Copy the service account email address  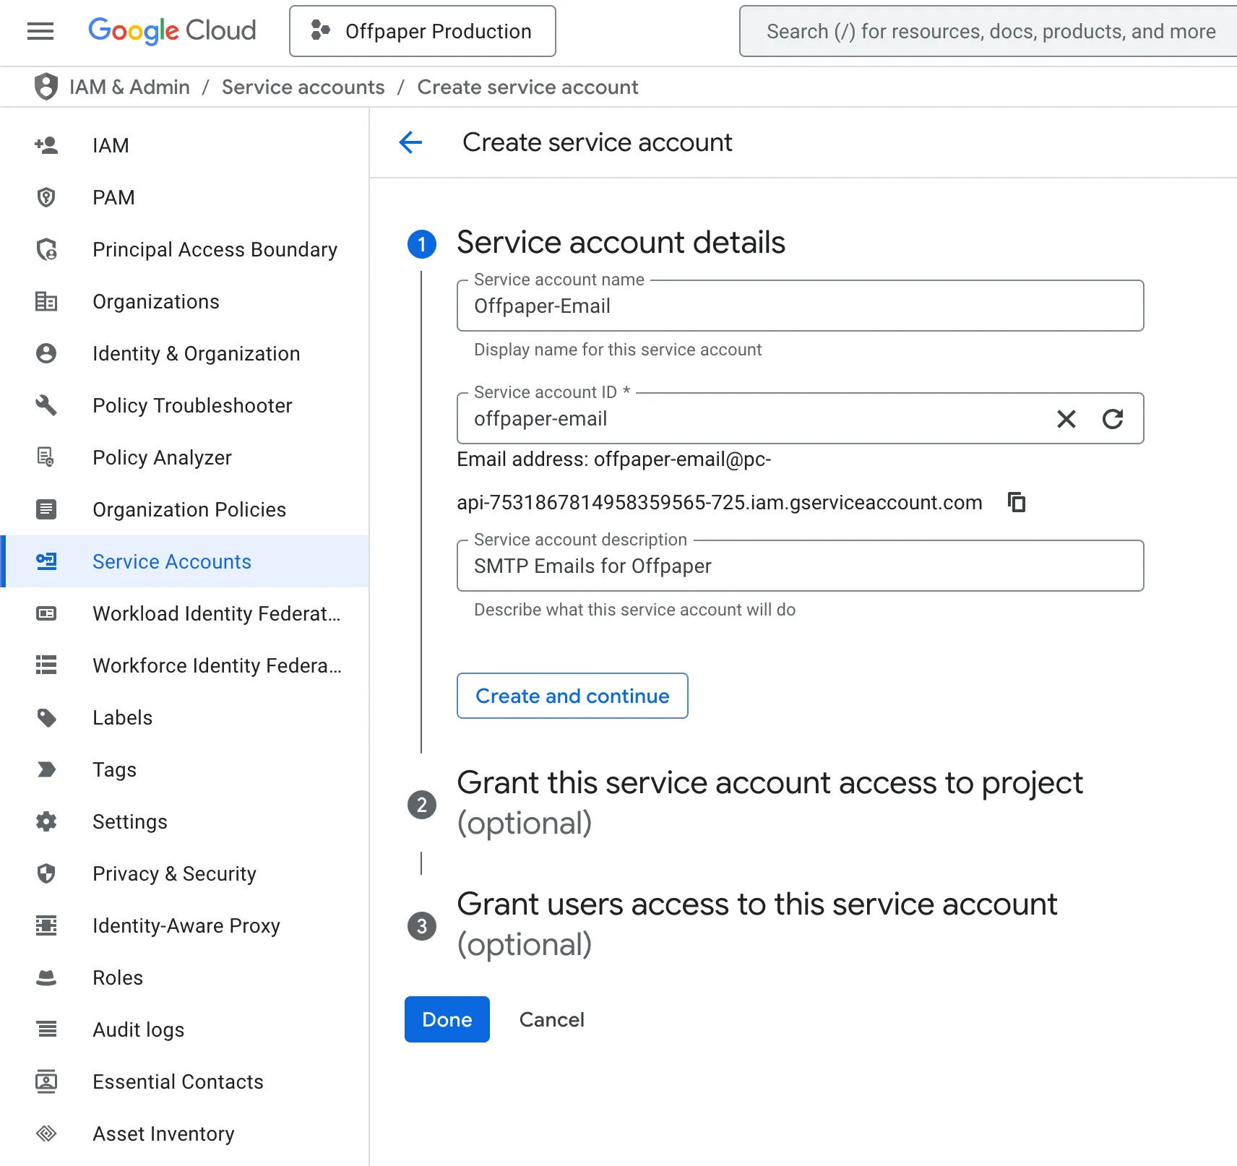click(x=1017, y=502)
